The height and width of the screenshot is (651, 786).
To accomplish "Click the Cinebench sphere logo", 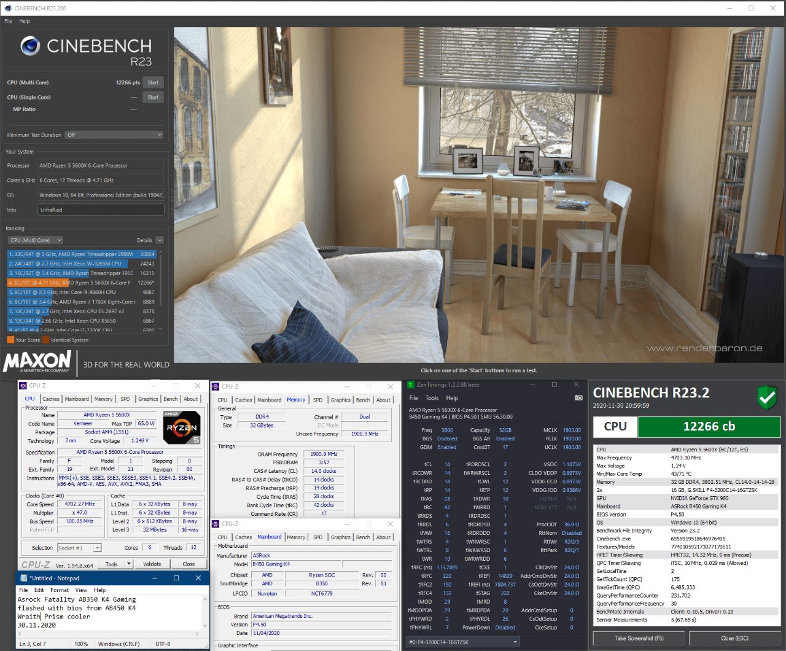I will pyautogui.click(x=30, y=45).
